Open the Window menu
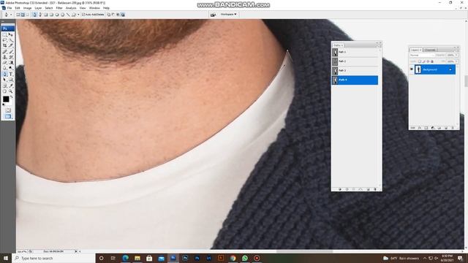This screenshot has height=263, width=468. (94, 8)
